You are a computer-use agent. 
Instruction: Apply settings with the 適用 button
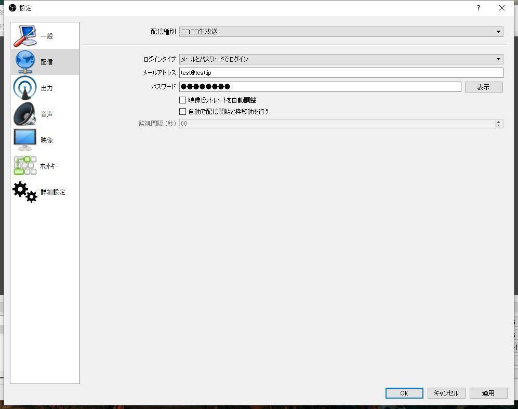(x=488, y=393)
